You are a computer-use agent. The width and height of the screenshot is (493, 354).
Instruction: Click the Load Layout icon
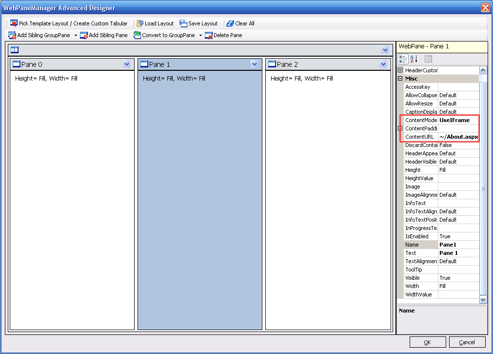click(140, 23)
